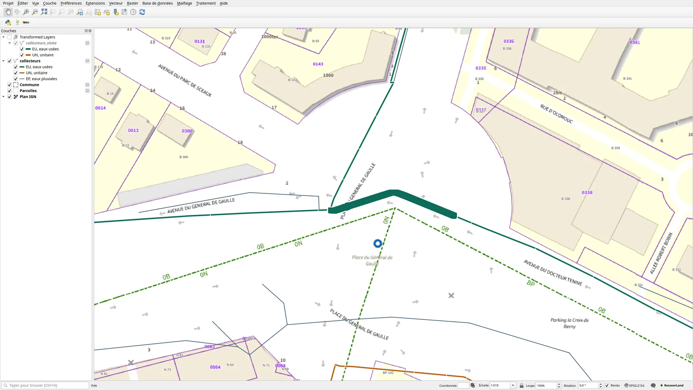Expand the Plan IGN layer tree

[x=3, y=97]
